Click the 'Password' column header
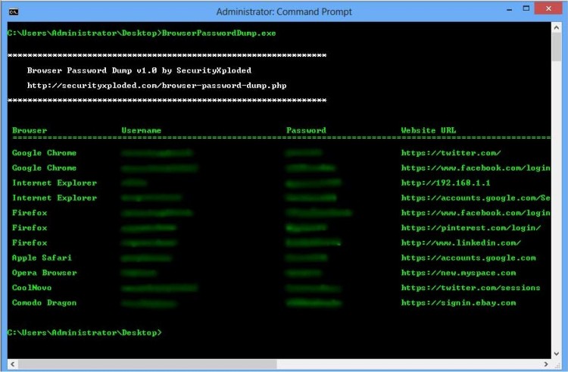This screenshot has width=568, height=372. click(x=306, y=130)
